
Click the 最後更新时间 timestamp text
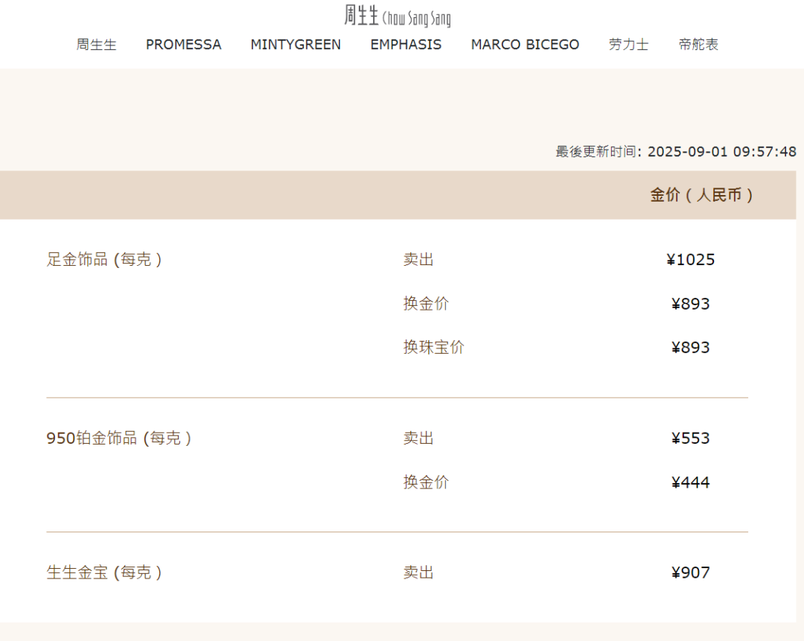pyautogui.click(x=675, y=152)
